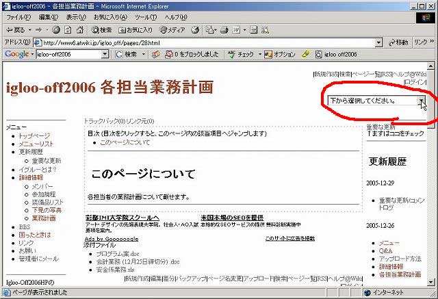Open the メニューリスト sidebar link
This screenshot has height=299, width=438.
click(x=36, y=144)
